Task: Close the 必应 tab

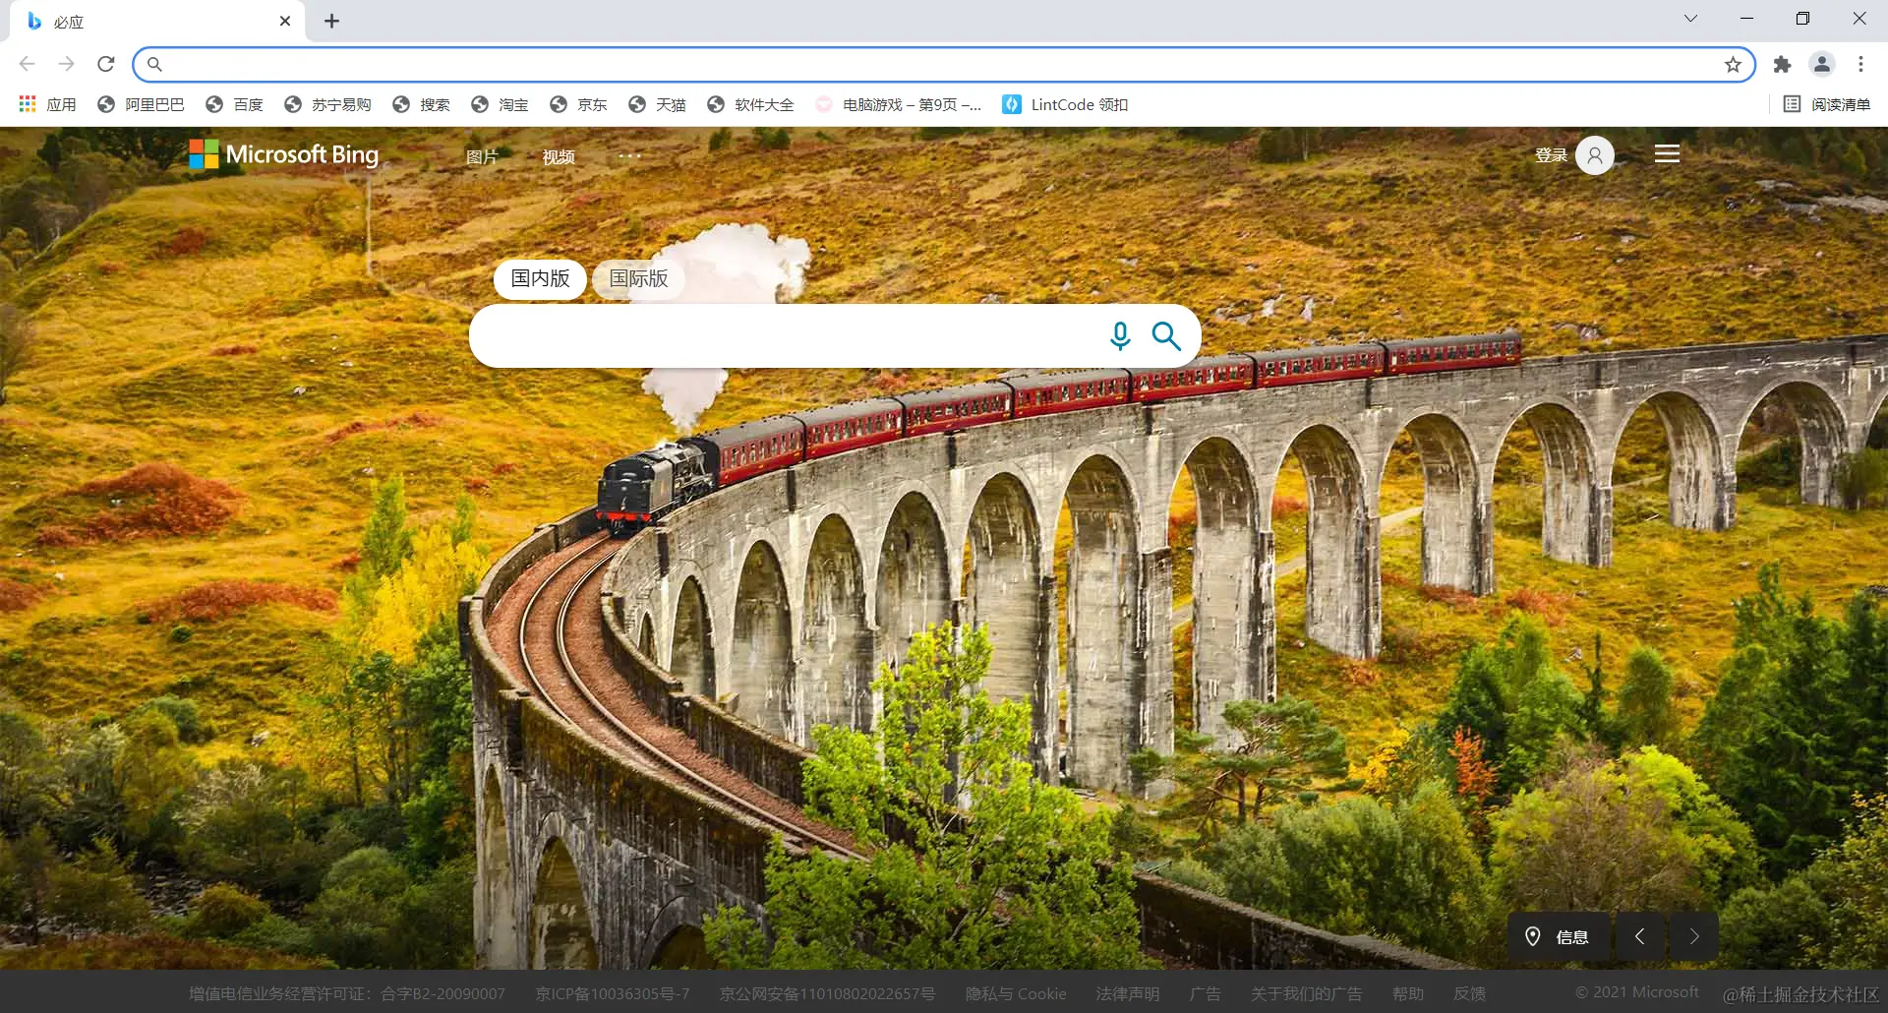Action: (x=285, y=21)
